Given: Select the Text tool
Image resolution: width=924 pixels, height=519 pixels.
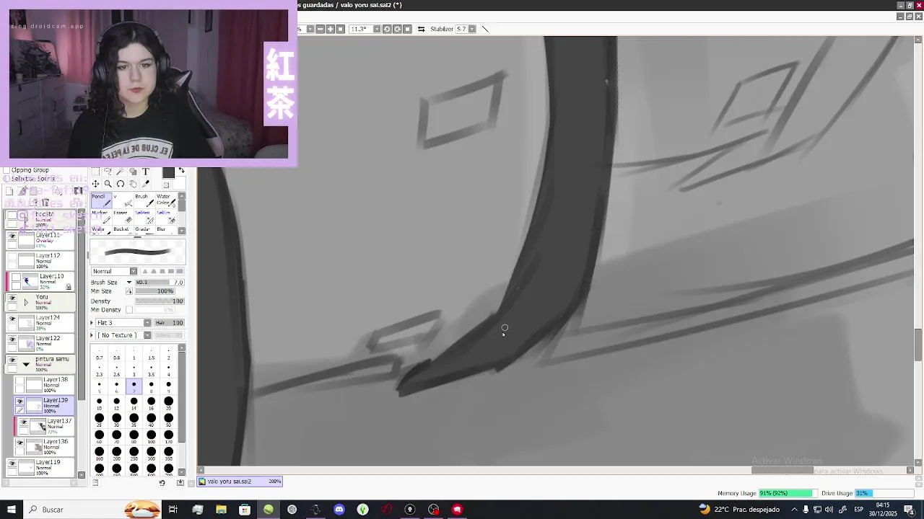Looking at the screenshot, I should coord(146,172).
